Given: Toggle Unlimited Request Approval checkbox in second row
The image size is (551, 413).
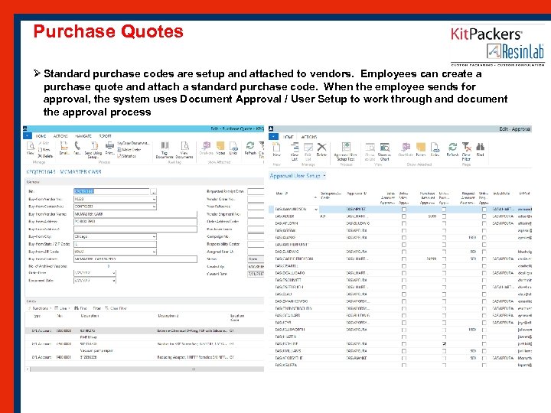Looking at the screenshot, I should [484, 216].
